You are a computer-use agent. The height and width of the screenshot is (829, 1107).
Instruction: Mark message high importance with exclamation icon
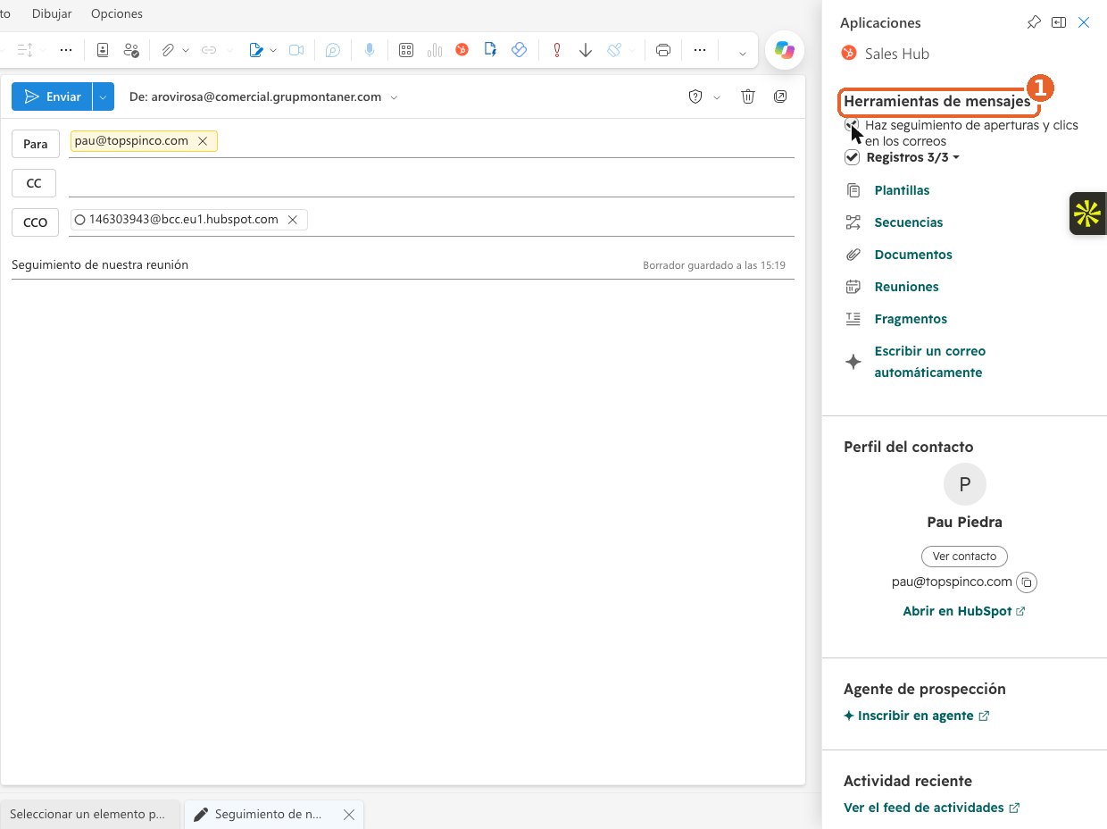pyautogui.click(x=557, y=50)
